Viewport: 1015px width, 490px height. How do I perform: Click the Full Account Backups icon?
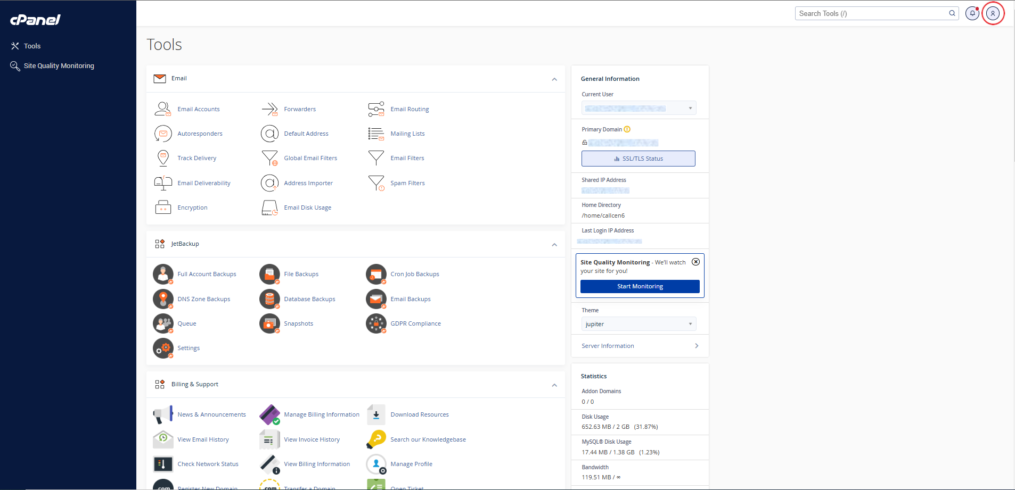tap(163, 274)
